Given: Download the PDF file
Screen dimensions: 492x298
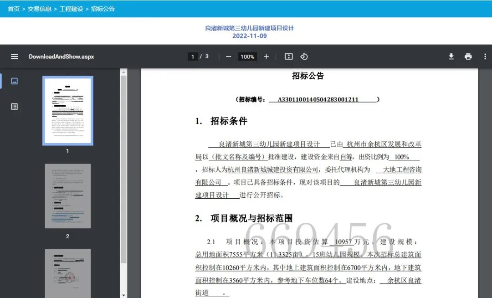Looking at the screenshot, I should [x=451, y=57].
